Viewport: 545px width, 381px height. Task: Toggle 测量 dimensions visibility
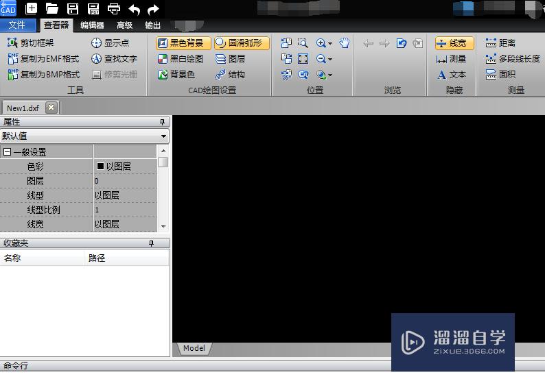pos(451,59)
